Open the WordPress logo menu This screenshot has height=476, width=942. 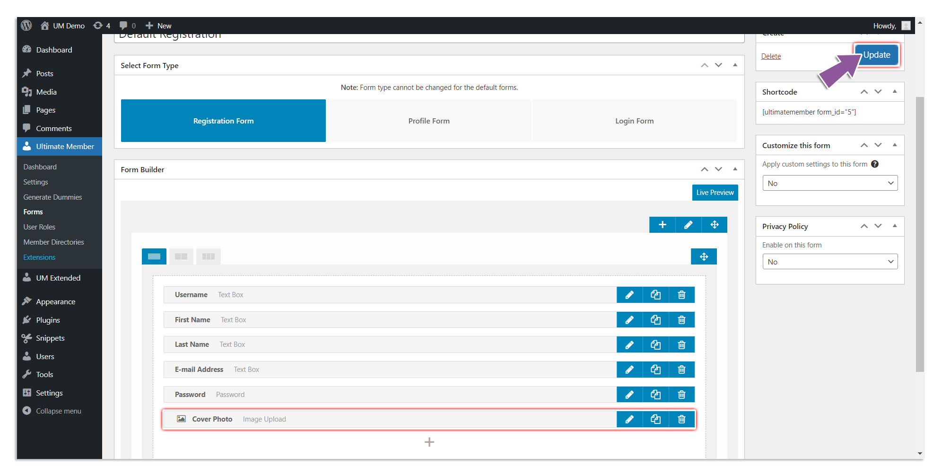26,26
